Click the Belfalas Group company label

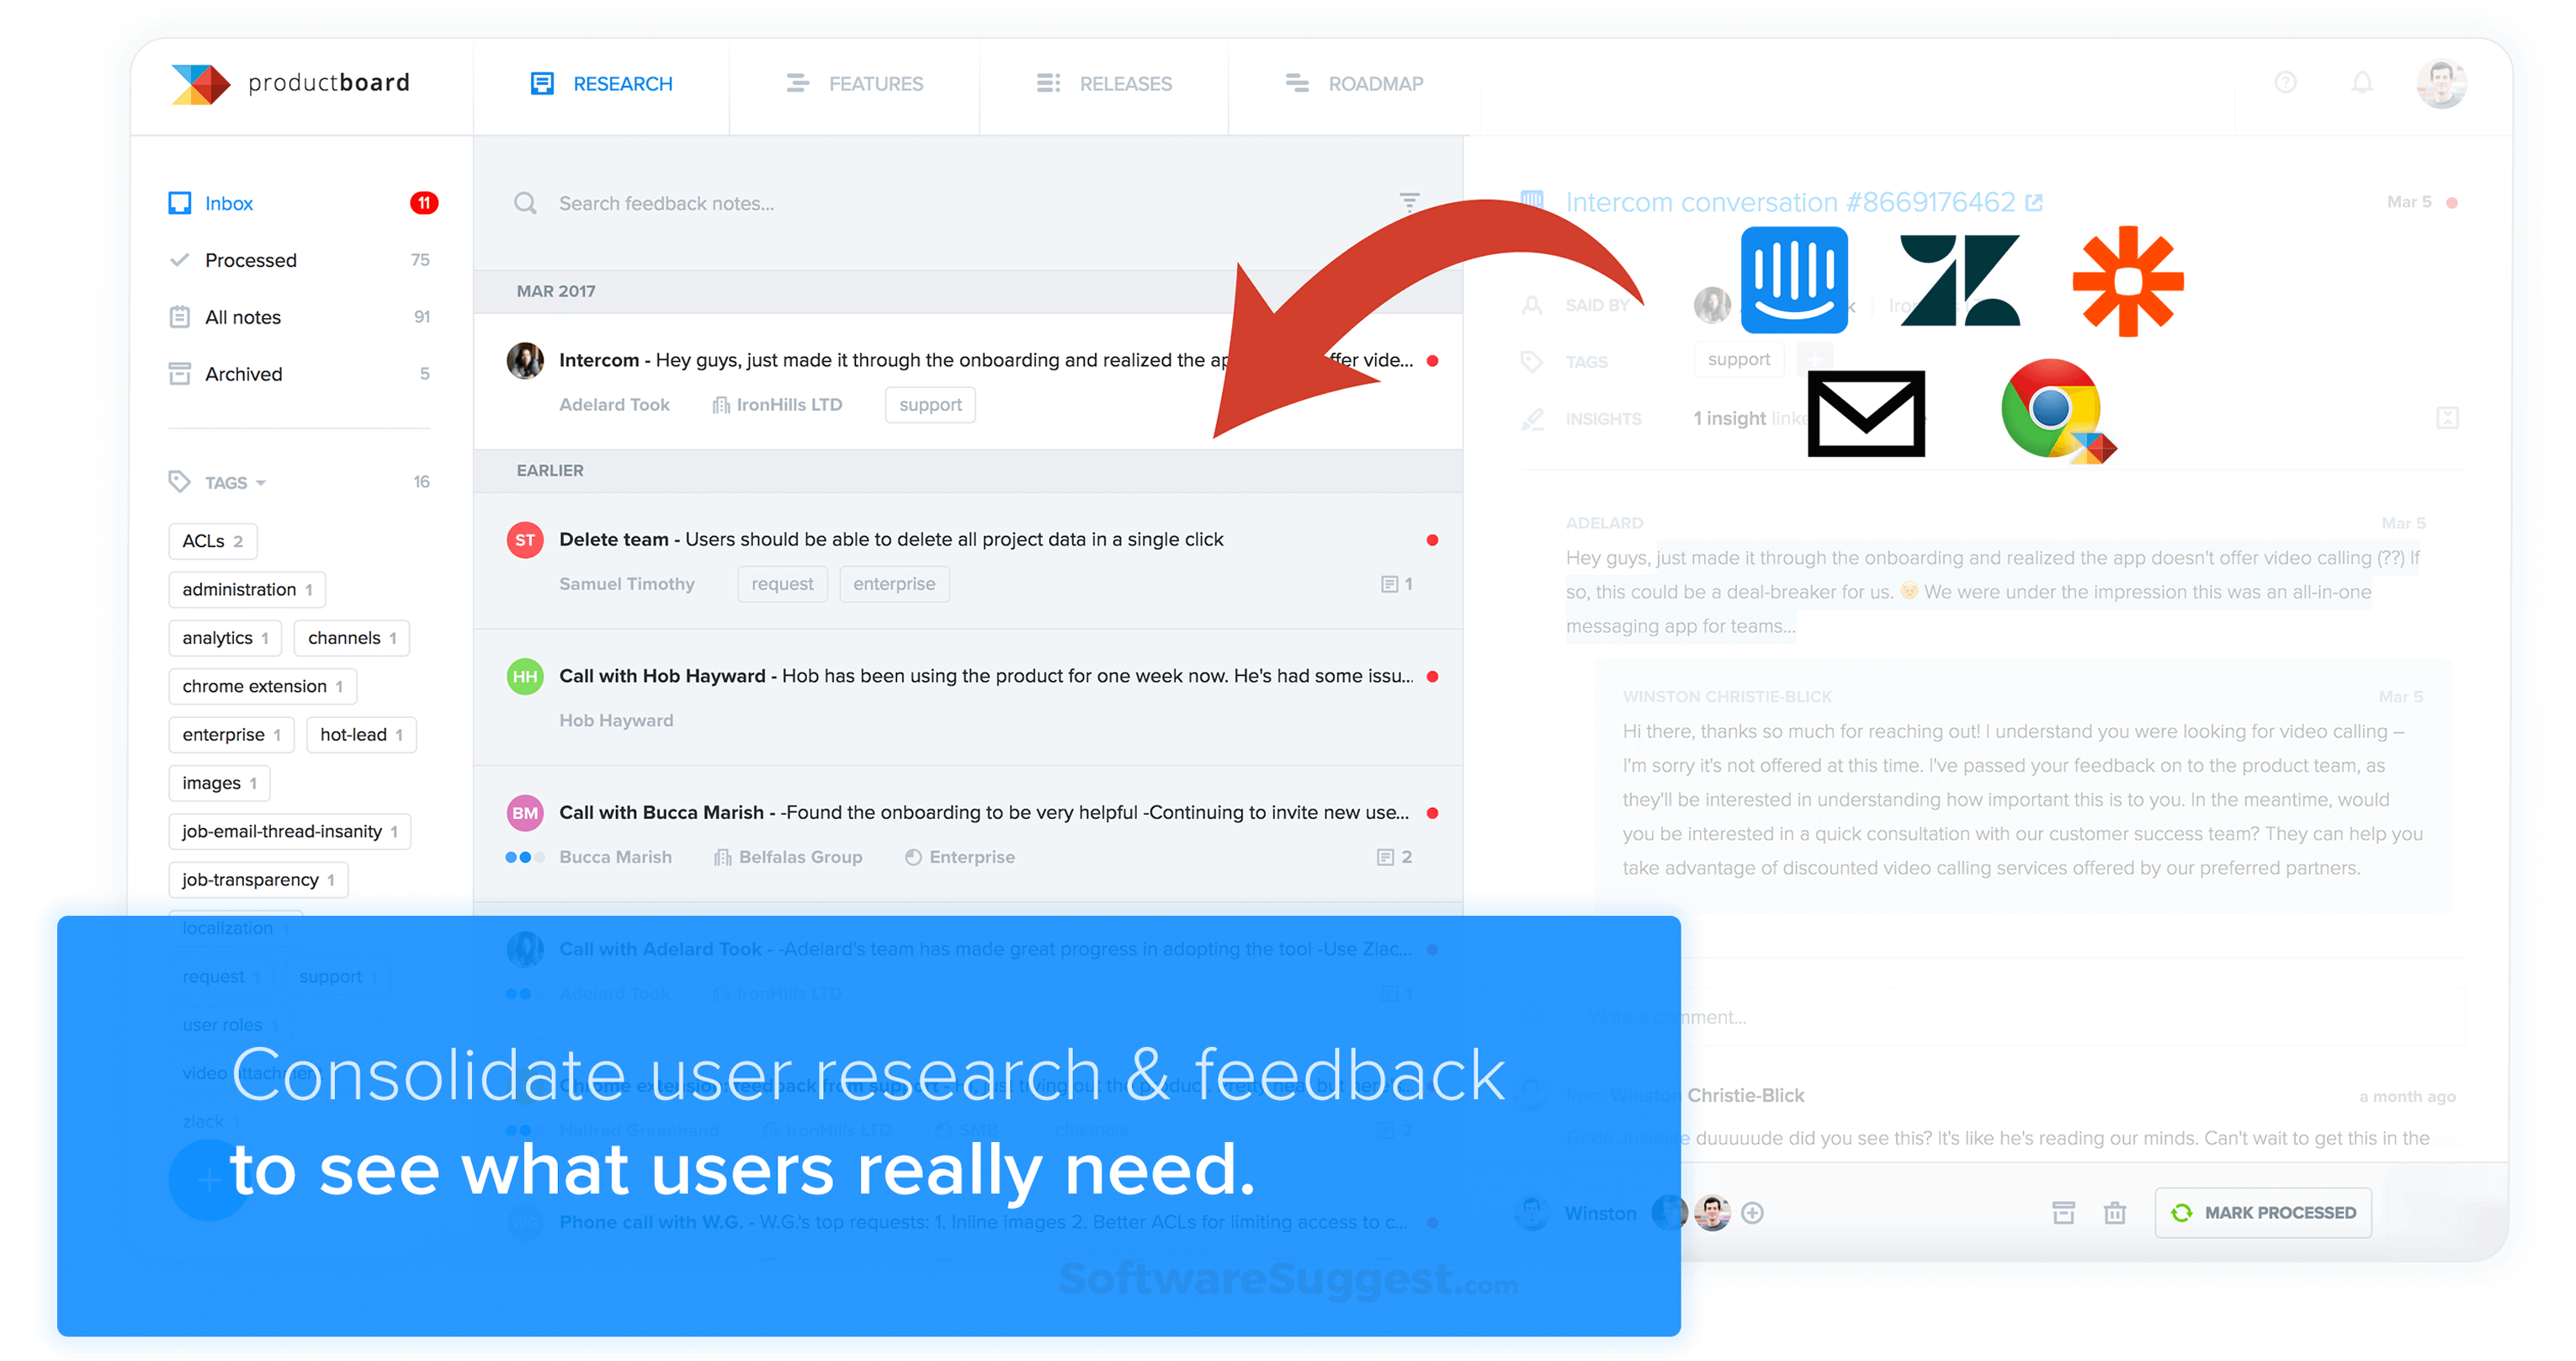788,858
